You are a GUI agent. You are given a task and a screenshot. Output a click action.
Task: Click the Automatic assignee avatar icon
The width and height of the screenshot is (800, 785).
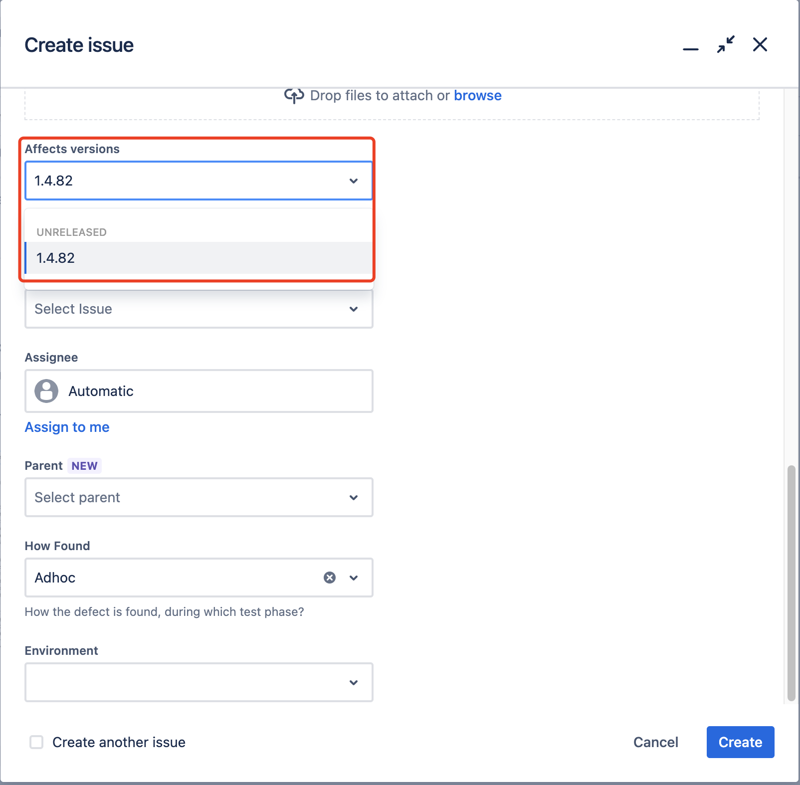tap(46, 391)
